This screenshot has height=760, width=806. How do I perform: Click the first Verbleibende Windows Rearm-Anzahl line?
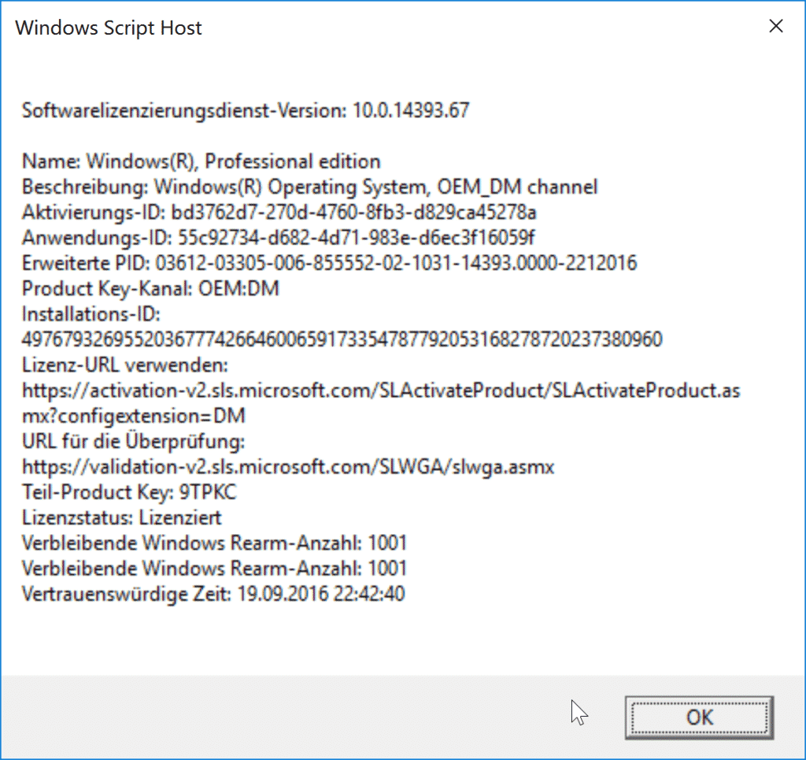coord(214,543)
